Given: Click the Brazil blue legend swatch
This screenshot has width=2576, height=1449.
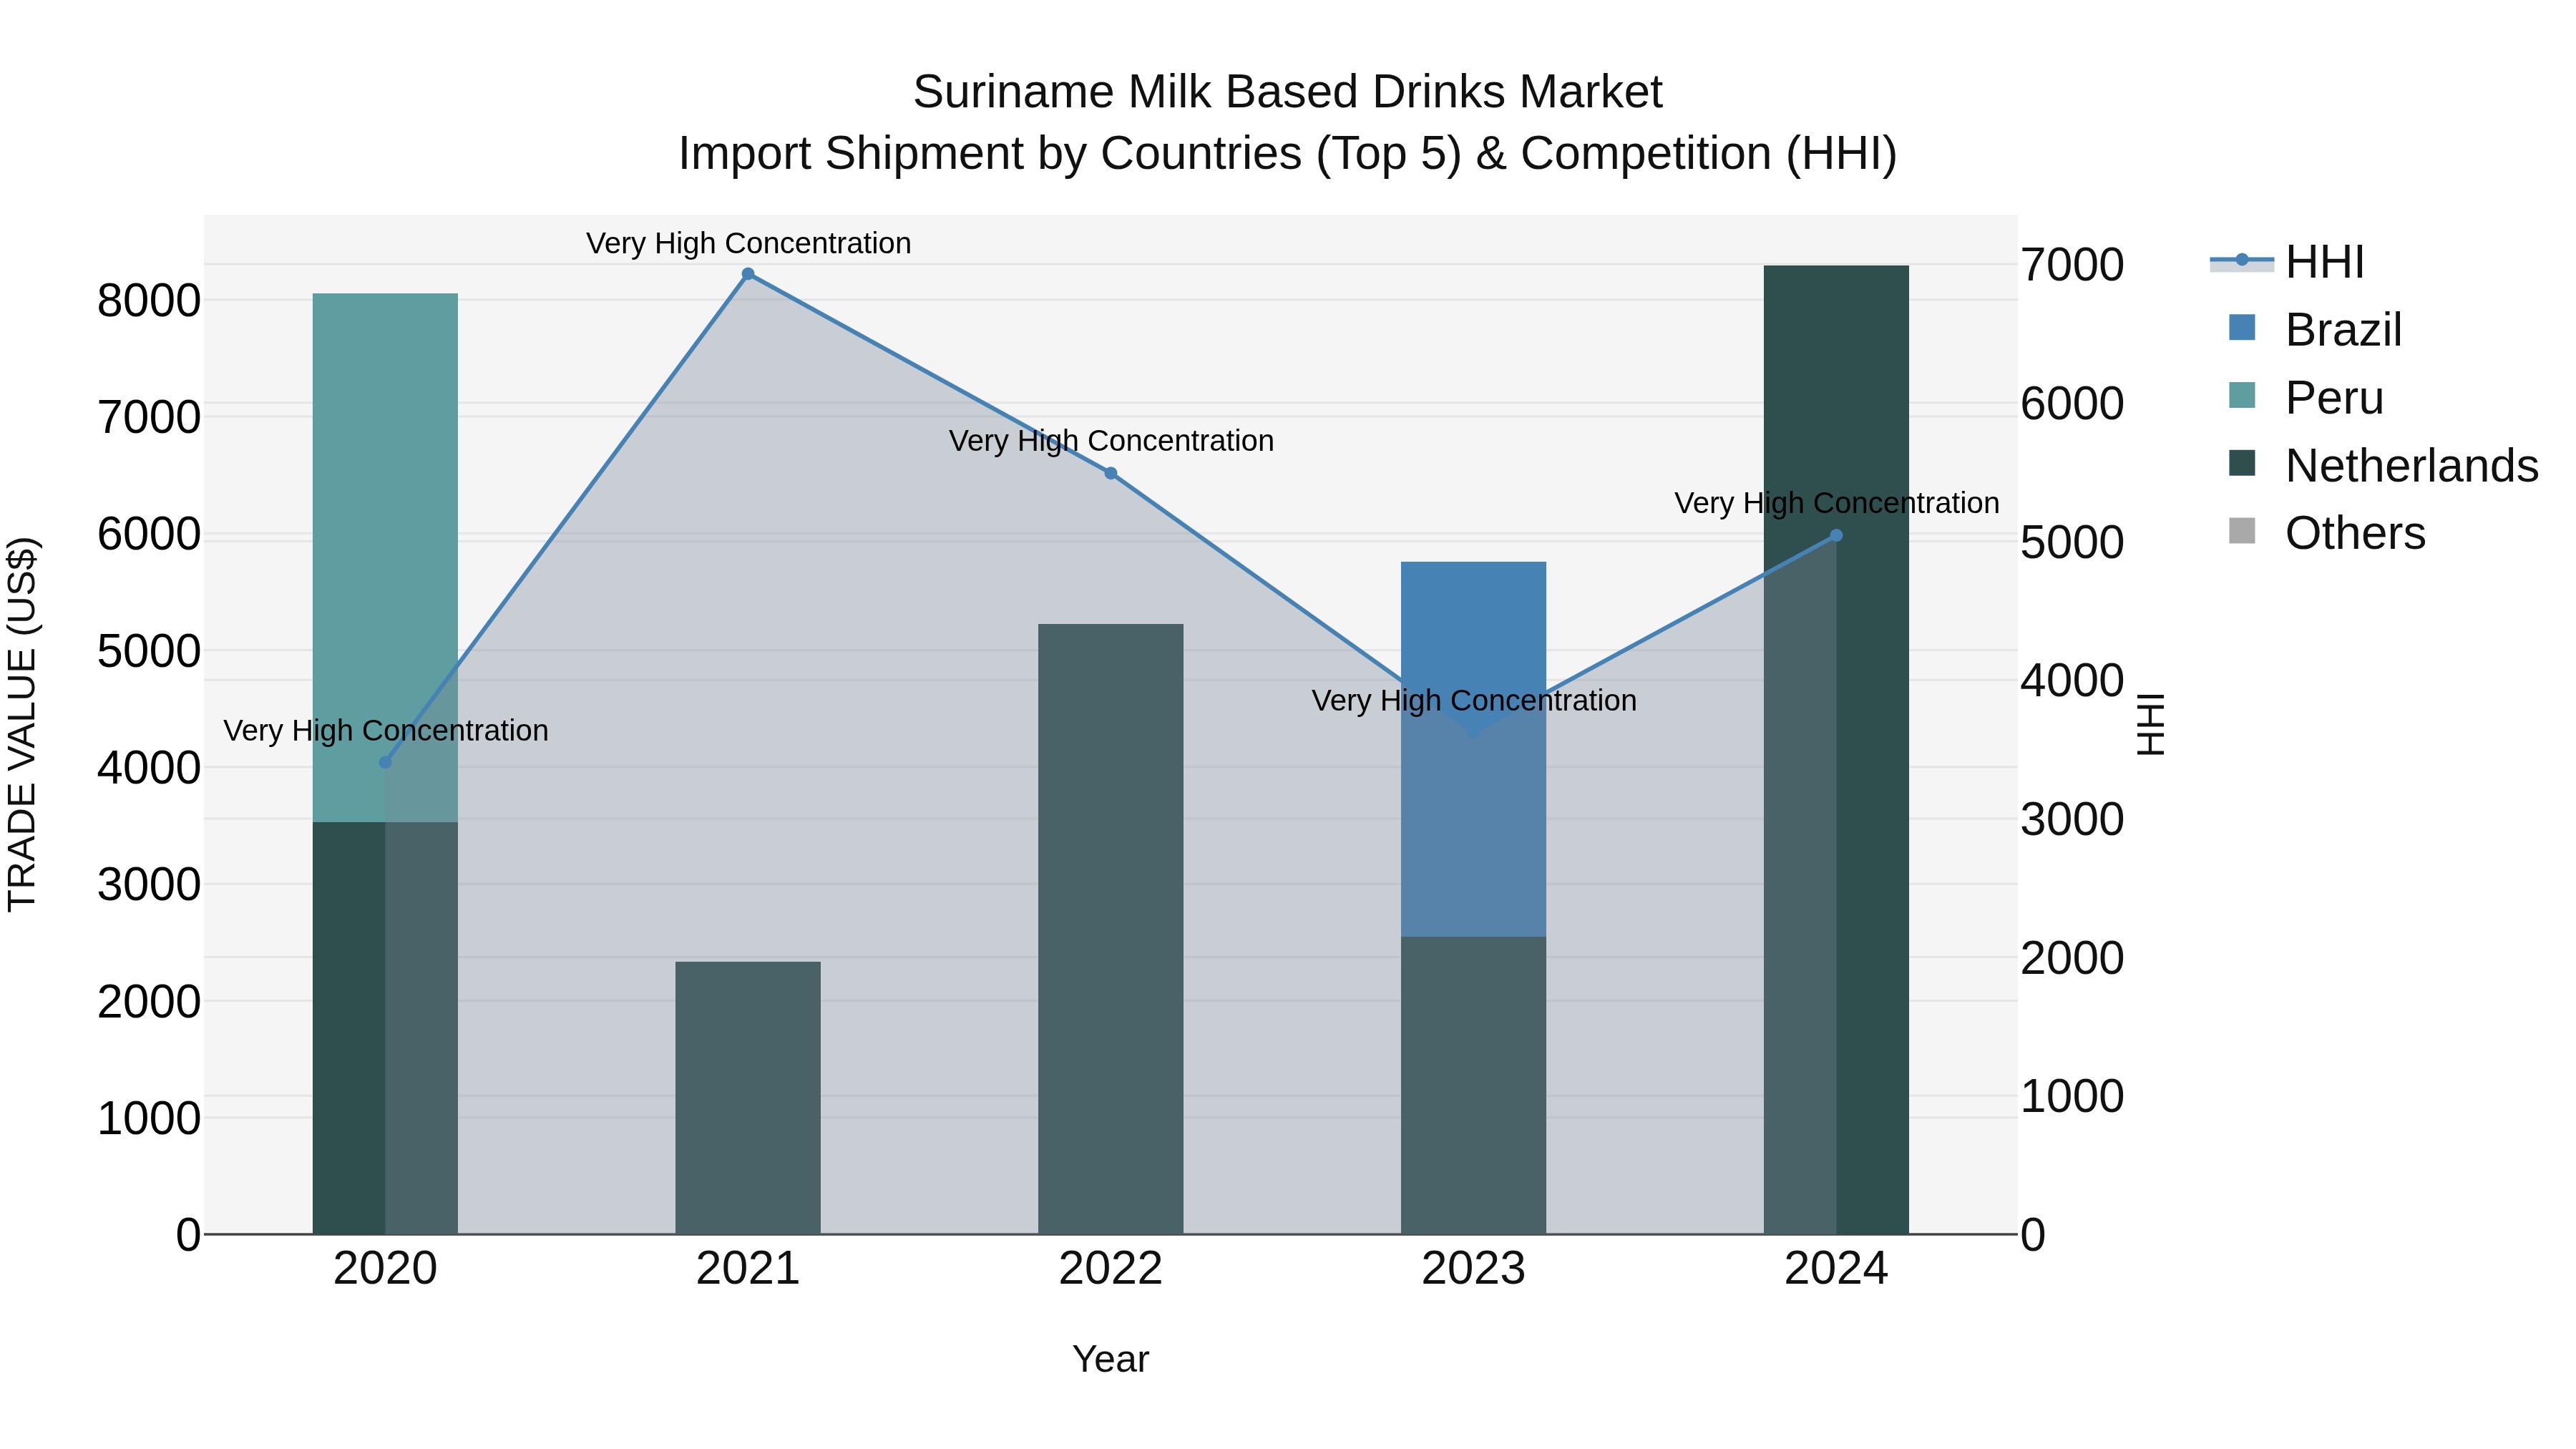Looking at the screenshot, I should (2242, 328).
